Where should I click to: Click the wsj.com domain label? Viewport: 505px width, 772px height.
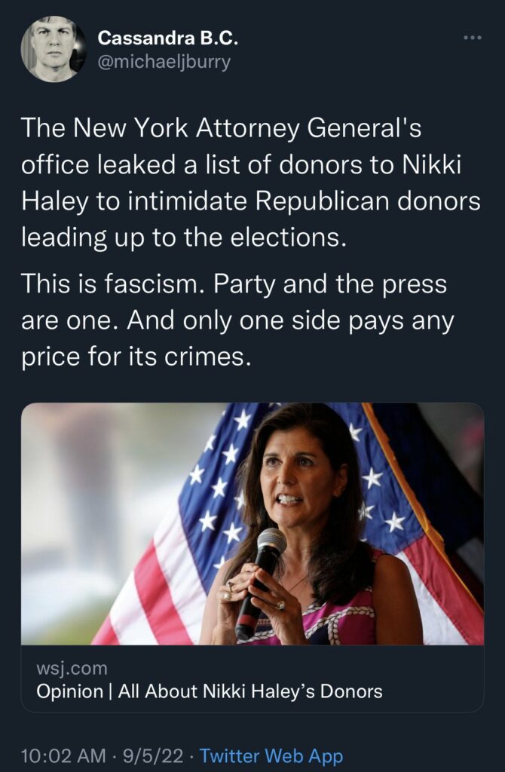72,669
